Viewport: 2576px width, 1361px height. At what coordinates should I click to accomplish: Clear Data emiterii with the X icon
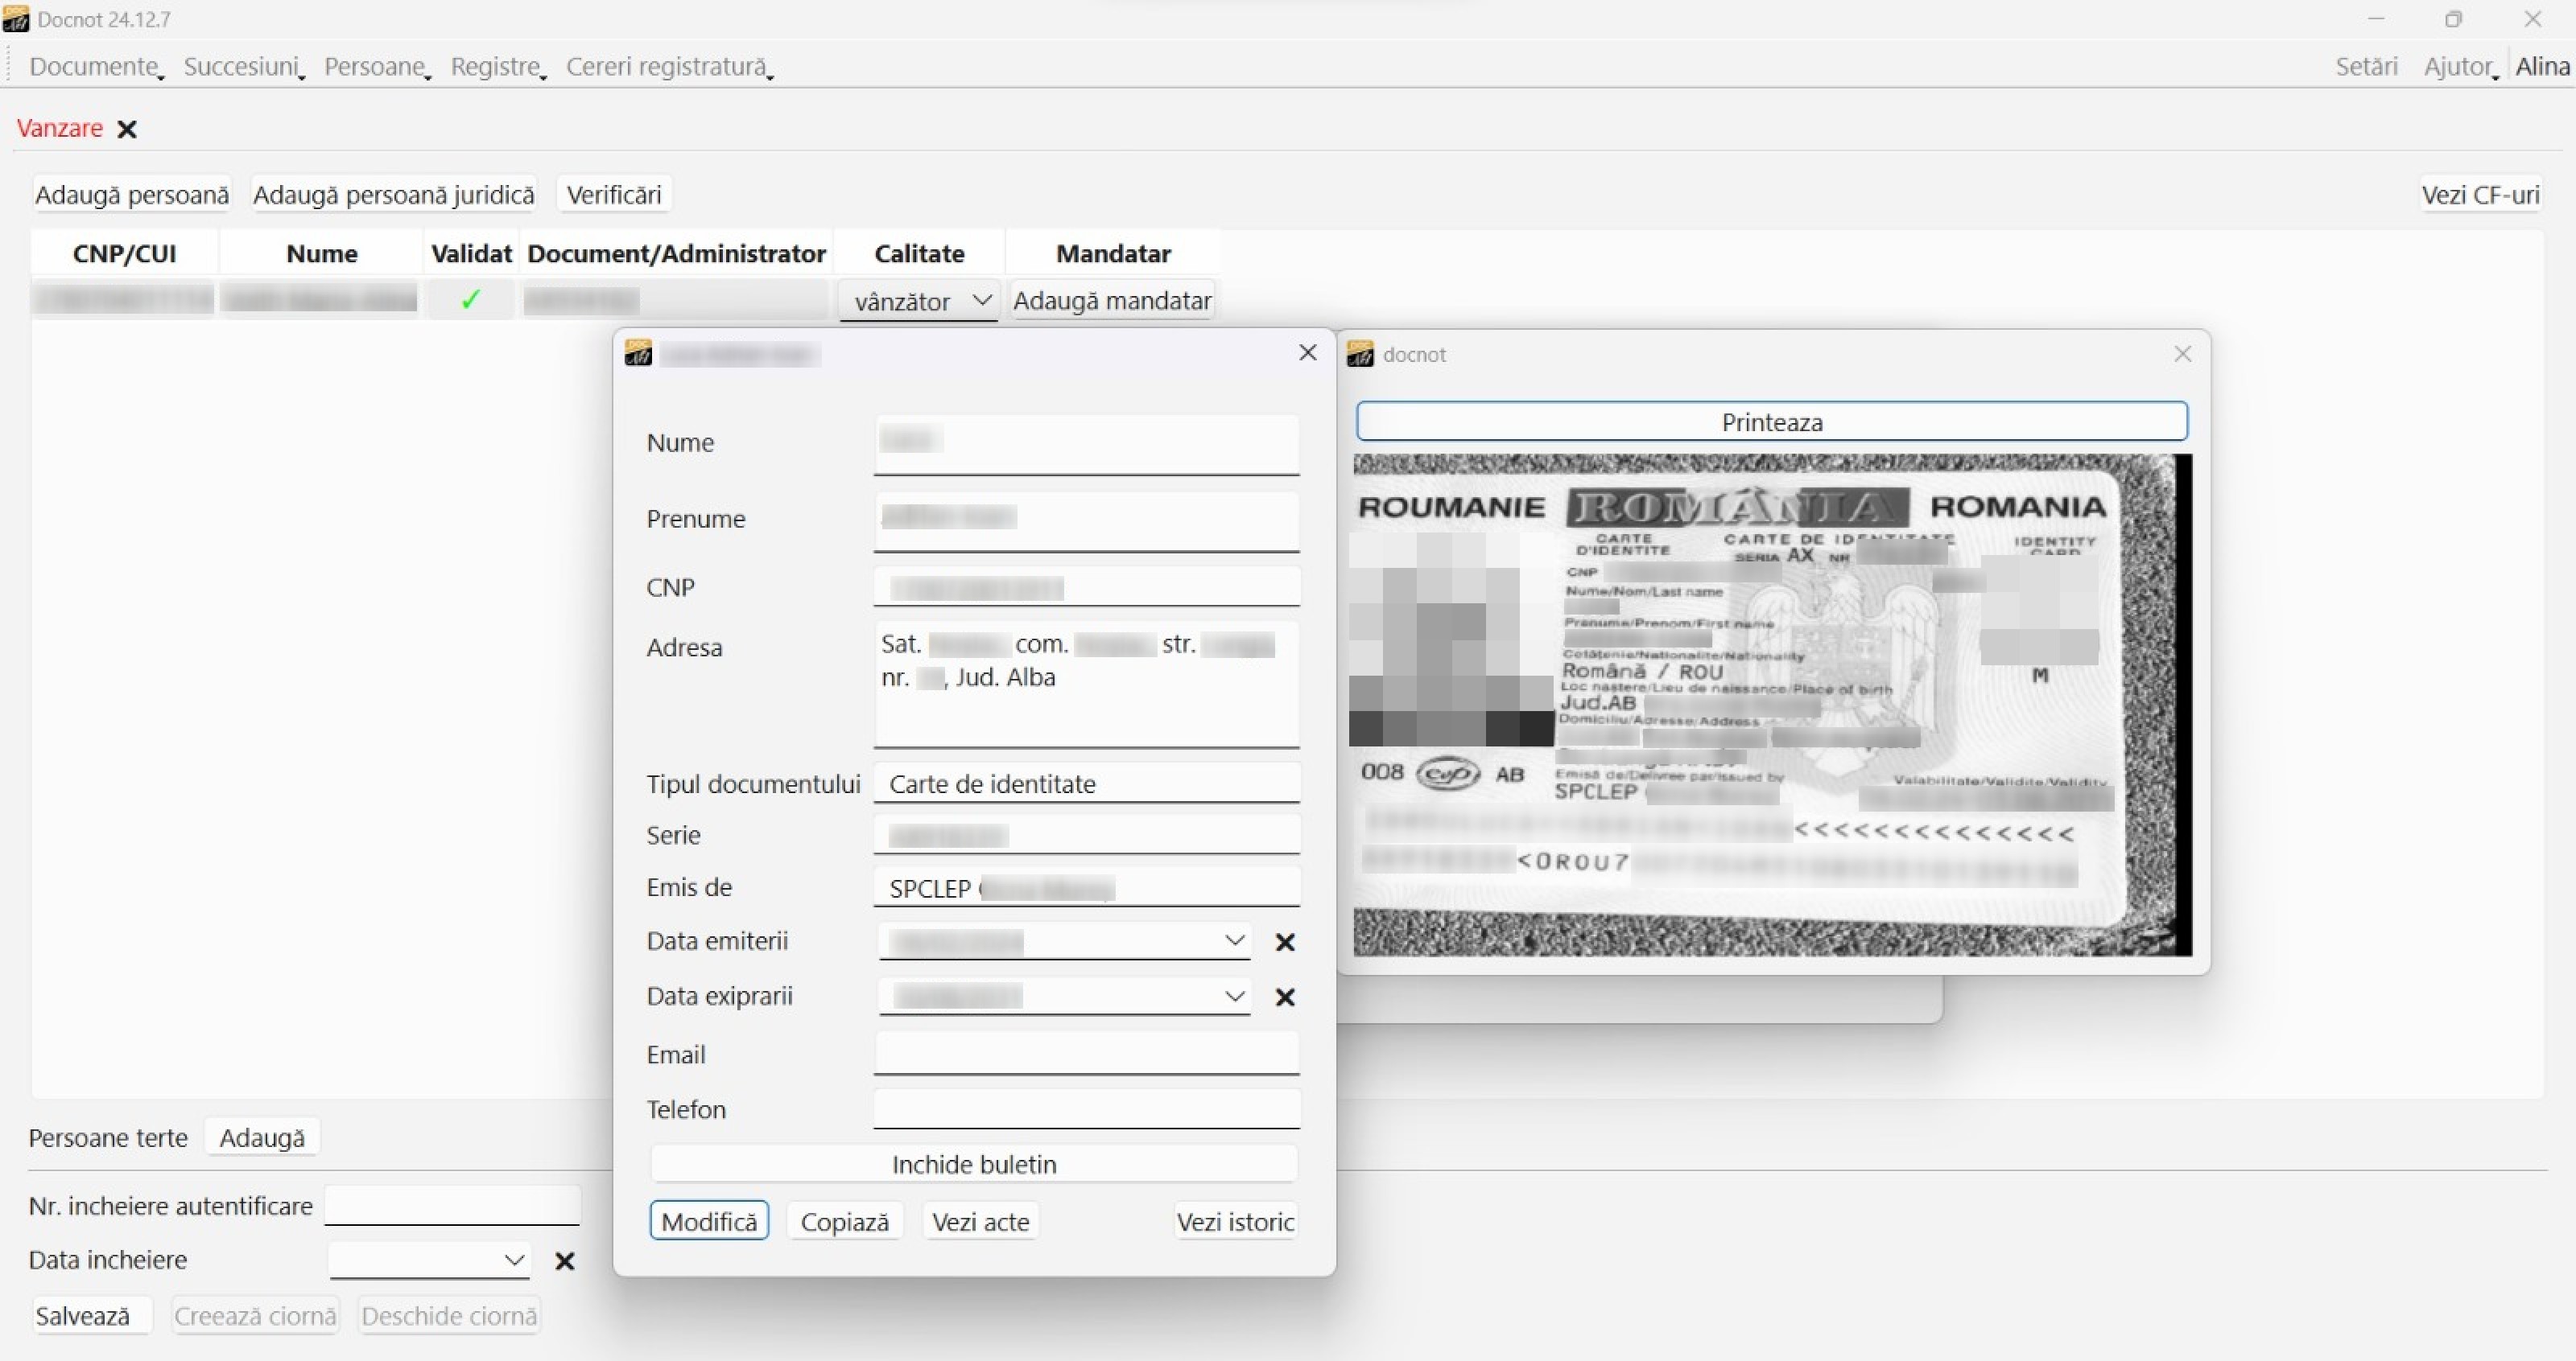1285,942
